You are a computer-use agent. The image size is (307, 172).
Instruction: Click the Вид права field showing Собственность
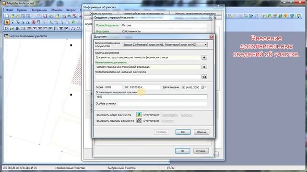pyautogui.click(x=164, y=31)
